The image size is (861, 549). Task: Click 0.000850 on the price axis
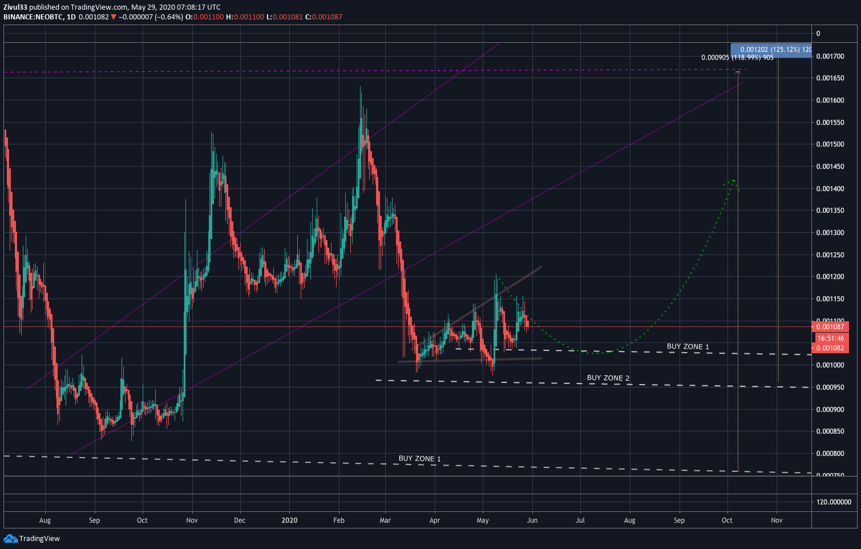pos(830,431)
